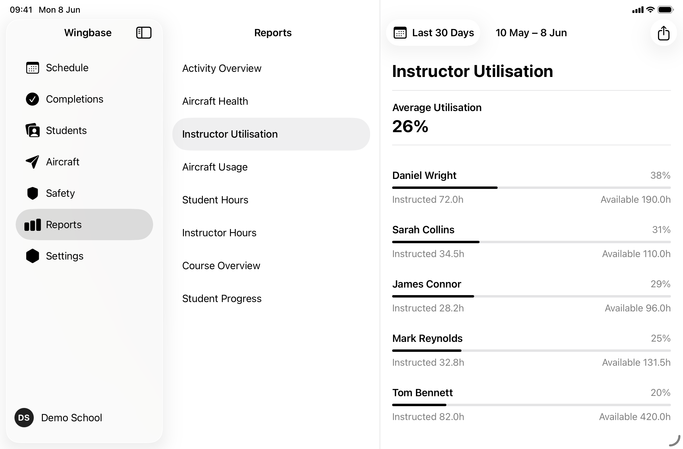Select Instructor Utilisation report
This screenshot has width=683, height=449.
pyautogui.click(x=271, y=134)
